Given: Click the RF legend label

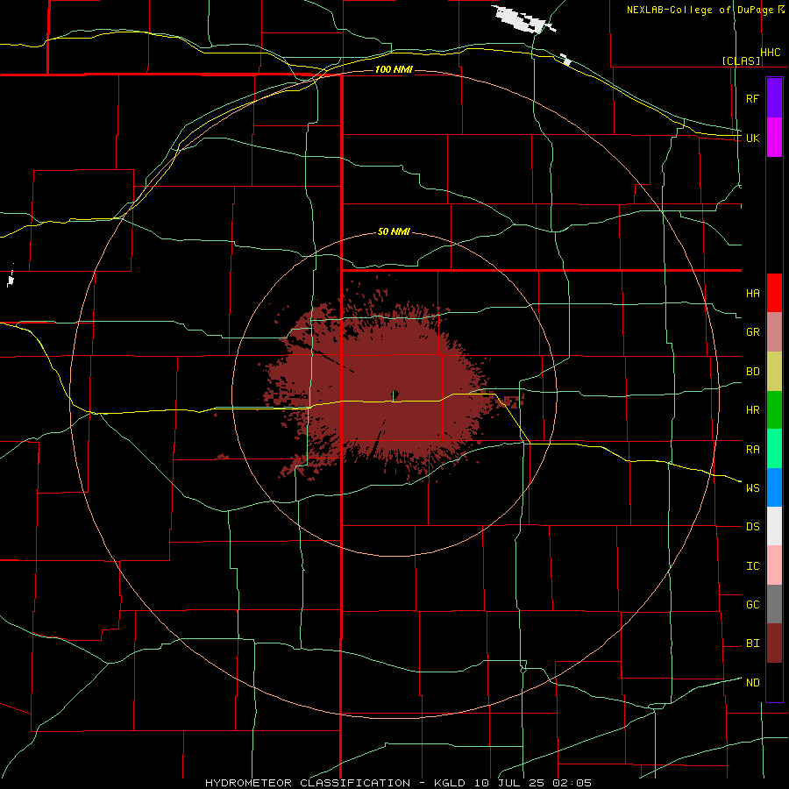Looking at the screenshot, I should point(752,98).
